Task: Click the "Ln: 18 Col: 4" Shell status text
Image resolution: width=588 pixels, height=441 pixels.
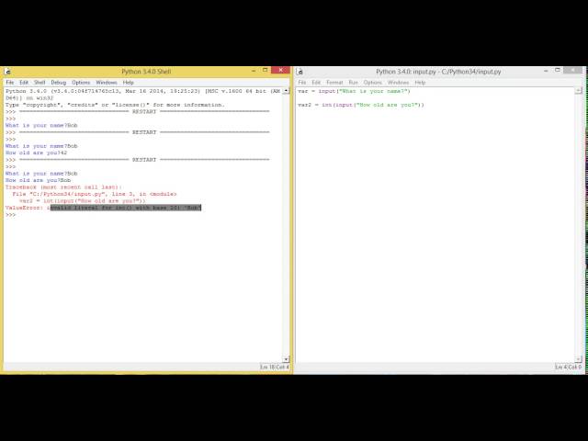Action: point(275,367)
